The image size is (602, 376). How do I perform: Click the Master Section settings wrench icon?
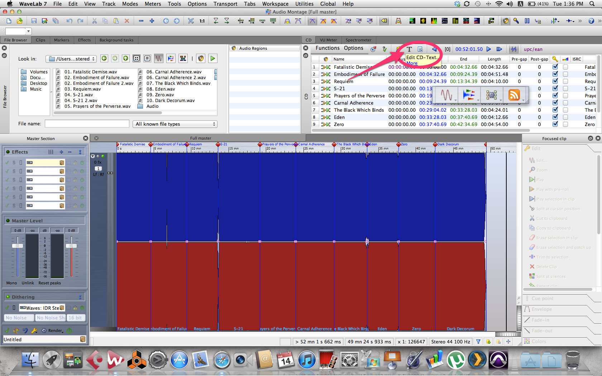click(34, 331)
